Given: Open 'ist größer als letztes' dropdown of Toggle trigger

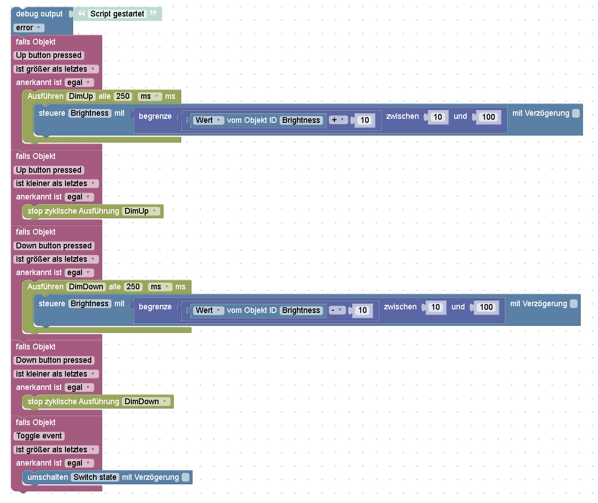Looking at the screenshot, I should [56, 450].
